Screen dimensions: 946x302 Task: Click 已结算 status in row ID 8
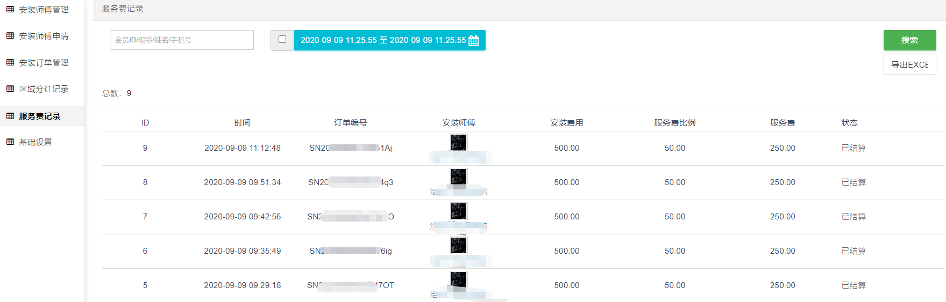pos(853,182)
